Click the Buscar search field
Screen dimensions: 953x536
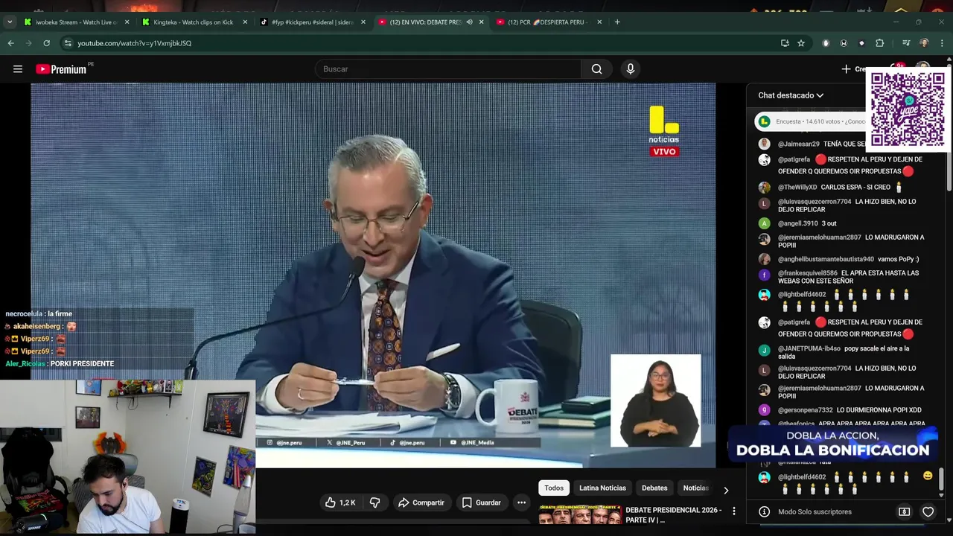tap(447, 69)
